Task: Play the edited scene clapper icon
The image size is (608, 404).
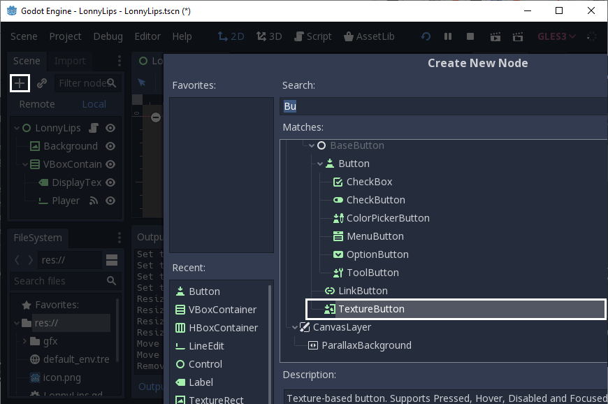Action: pos(495,37)
